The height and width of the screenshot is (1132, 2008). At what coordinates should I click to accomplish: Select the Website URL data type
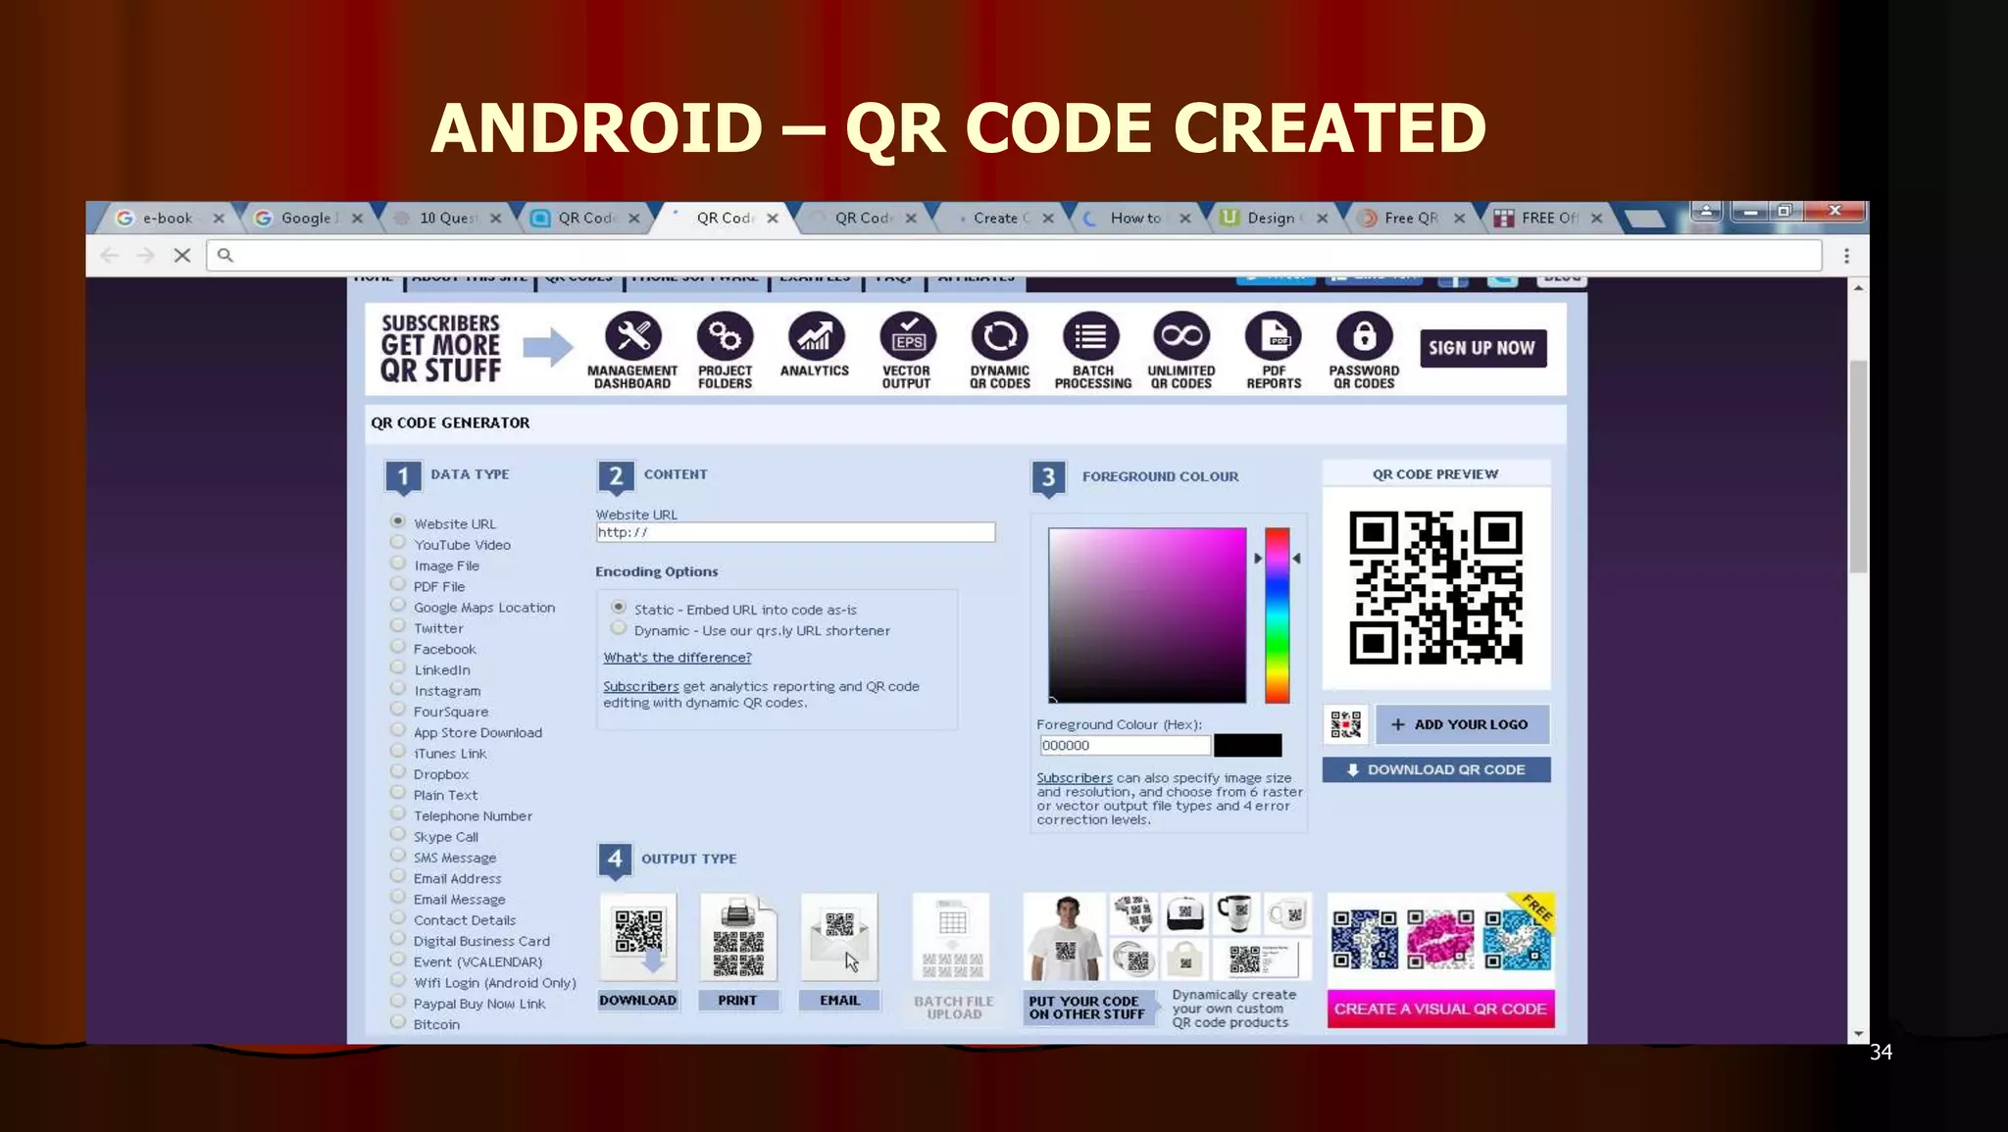pos(398,521)
